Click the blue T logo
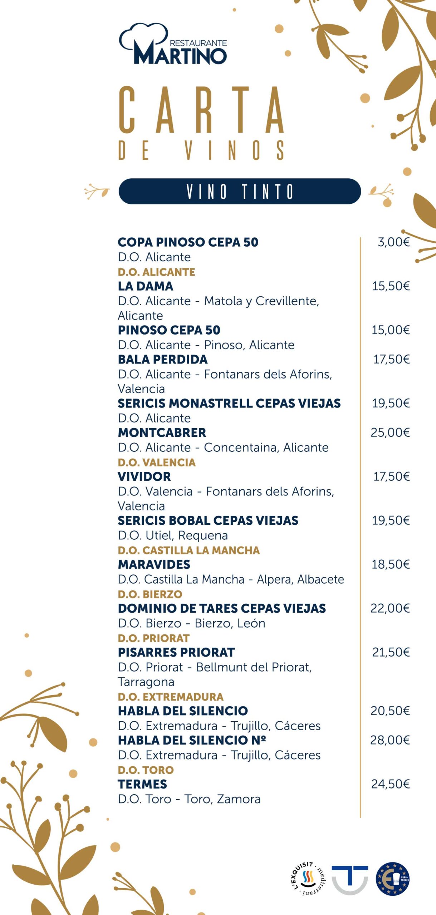This screenshot has height=915, width=436. [349, 879]
